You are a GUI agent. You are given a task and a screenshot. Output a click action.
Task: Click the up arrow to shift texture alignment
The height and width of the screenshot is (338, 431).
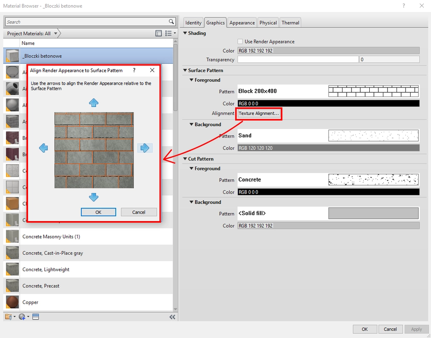(x=93, y=102)
